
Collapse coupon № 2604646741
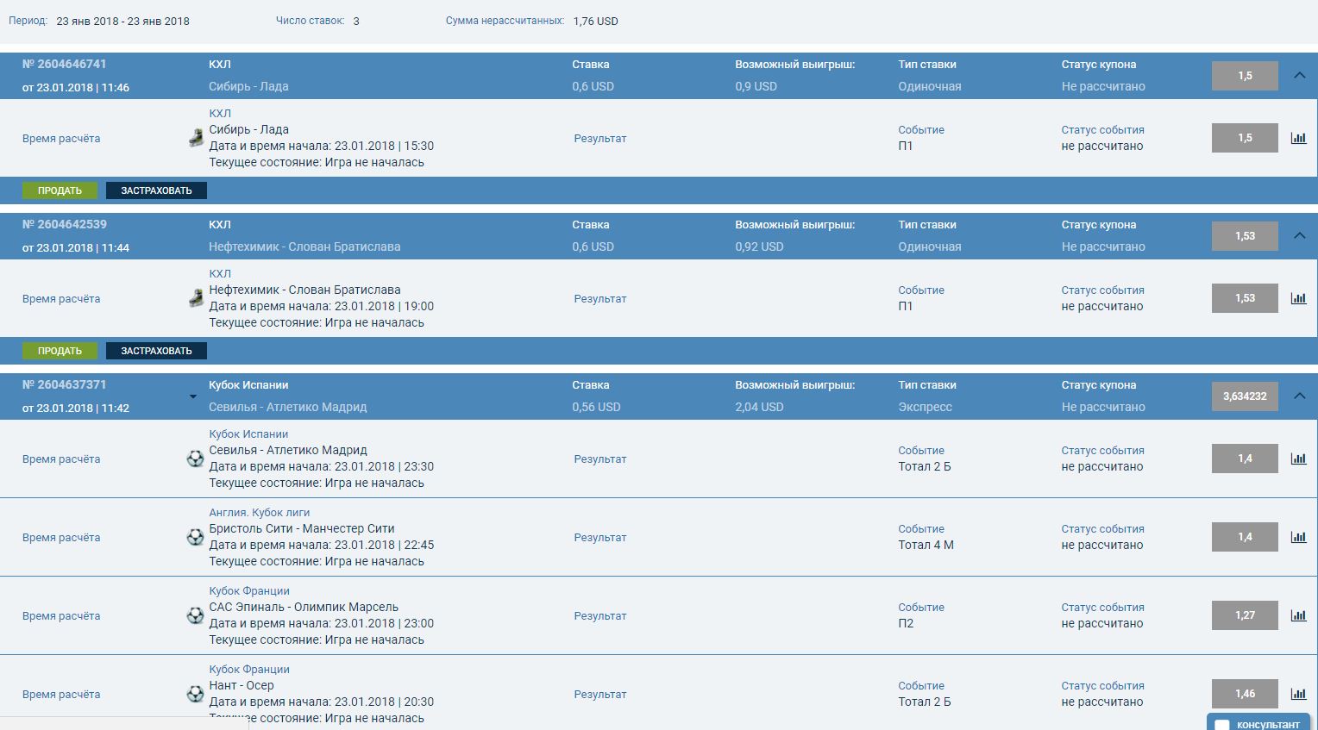click(1299, 75)
